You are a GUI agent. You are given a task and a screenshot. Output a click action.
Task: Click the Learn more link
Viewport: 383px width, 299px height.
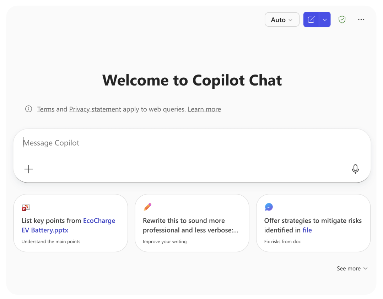click(x=204, y=109)
